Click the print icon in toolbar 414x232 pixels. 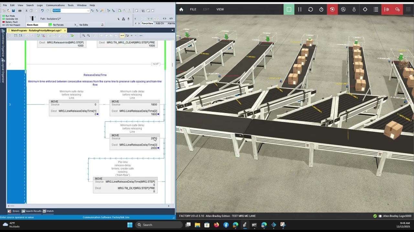[20, 11]
